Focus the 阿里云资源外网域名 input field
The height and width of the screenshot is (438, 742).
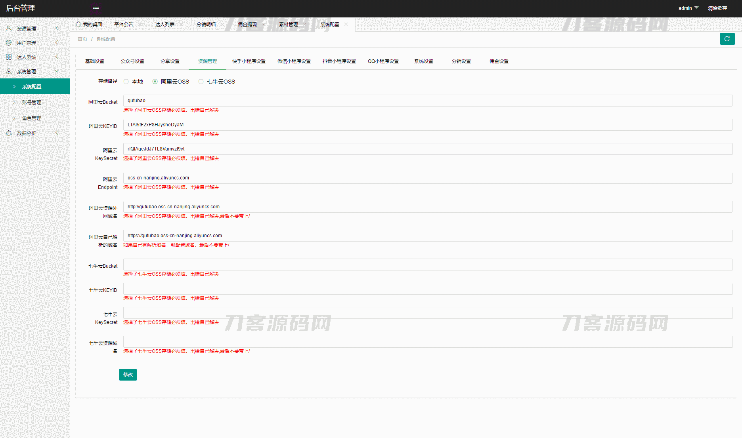point(428,207)
